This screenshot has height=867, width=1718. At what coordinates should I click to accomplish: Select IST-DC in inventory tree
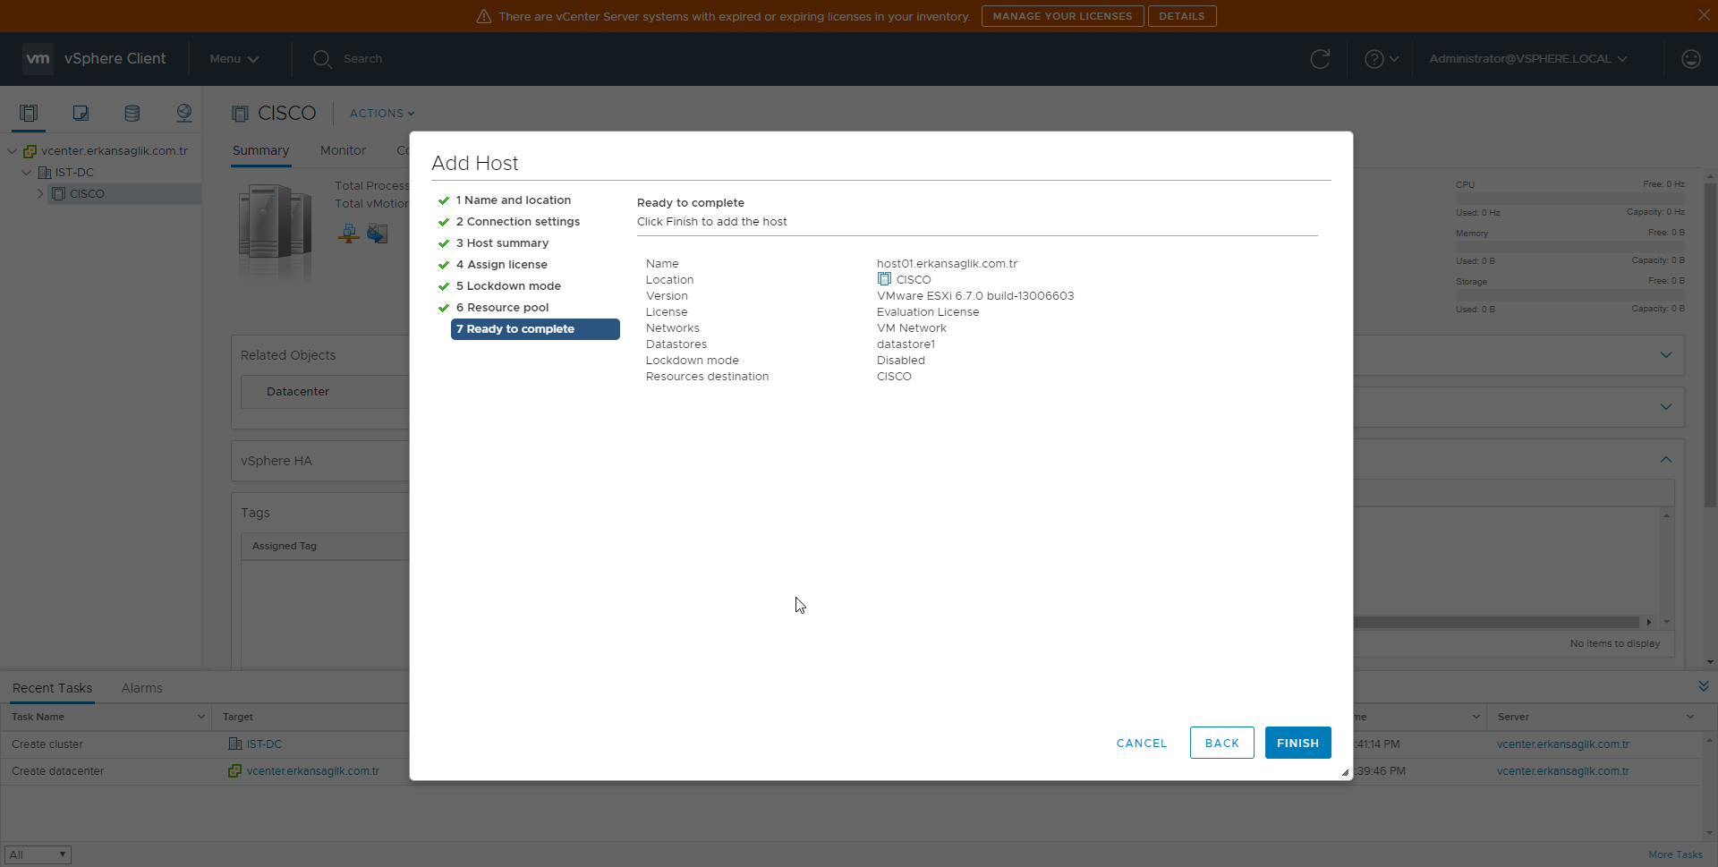coord(74,173)
